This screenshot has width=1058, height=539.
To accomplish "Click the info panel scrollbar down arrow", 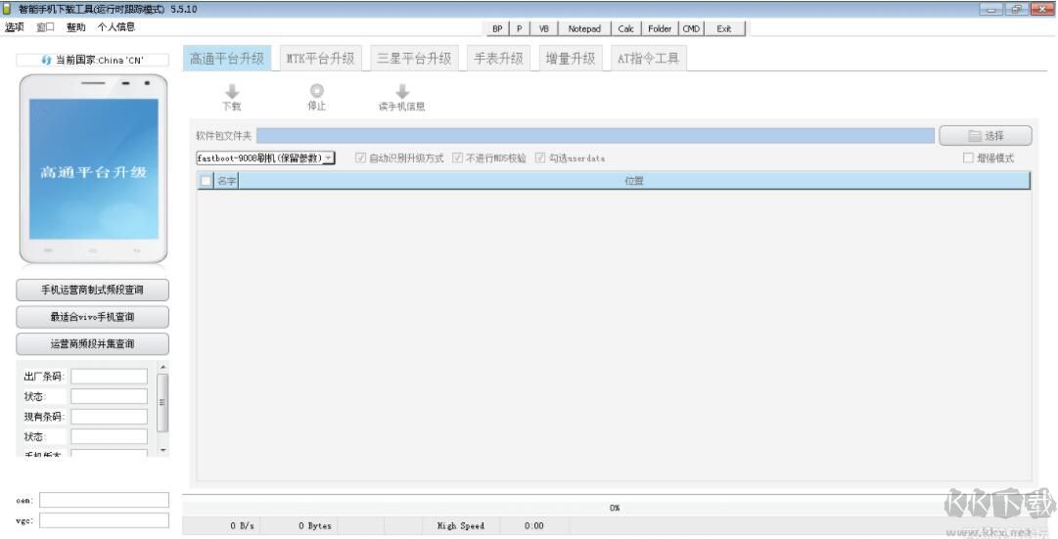I will point(162,450).
